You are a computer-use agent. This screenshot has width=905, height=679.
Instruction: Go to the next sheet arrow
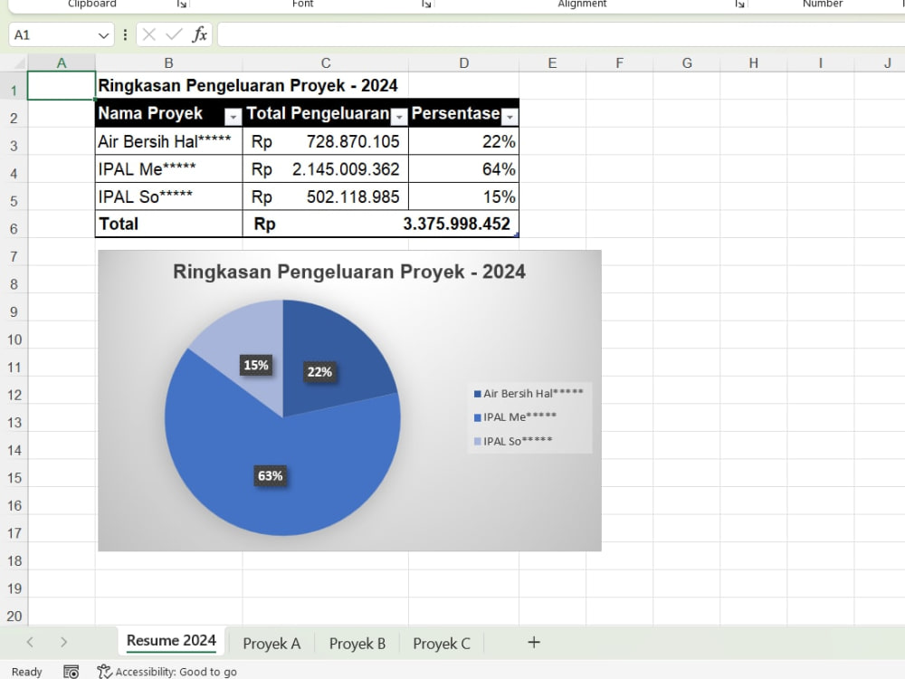tap(63, 642)
